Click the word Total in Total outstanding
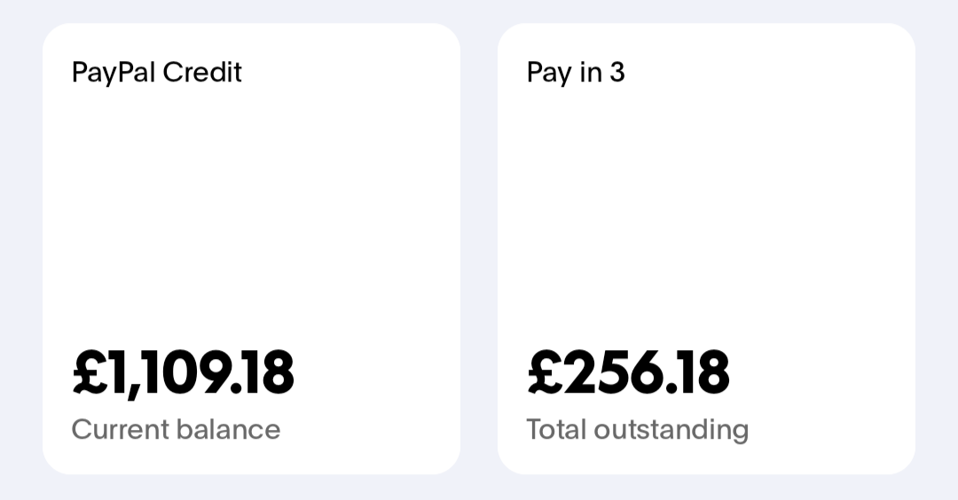Viewport: 958px width, 500px height. pyautogui.click(x=556, y=429)
